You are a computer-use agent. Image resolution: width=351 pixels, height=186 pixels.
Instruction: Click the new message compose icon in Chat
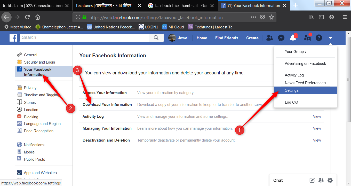[x=312, y=180]
